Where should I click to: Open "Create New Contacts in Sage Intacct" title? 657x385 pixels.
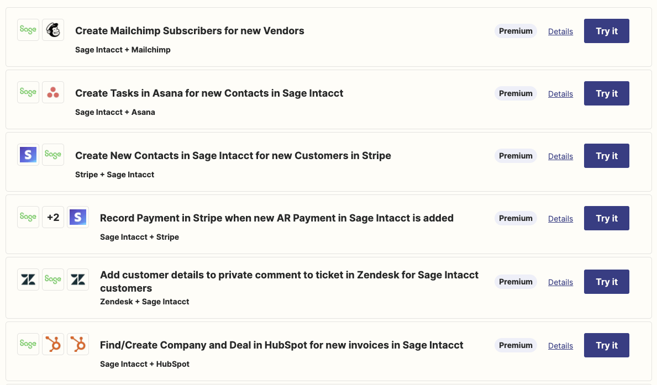click(x=233, y=156)
